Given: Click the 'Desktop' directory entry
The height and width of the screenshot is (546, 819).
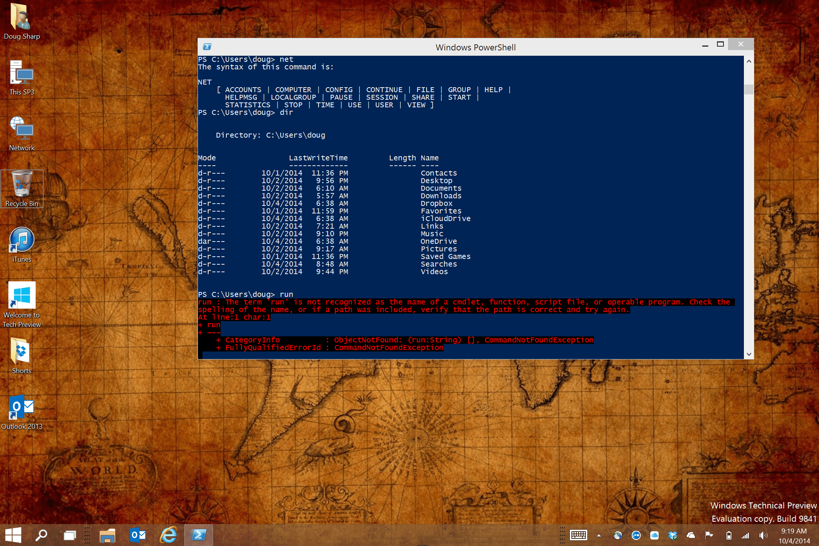Looking at the screenshot, I should click(x=436, y=181).
